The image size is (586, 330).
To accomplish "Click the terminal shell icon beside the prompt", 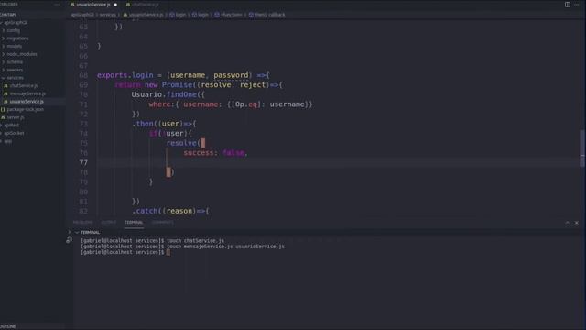I will click(70, 240).
